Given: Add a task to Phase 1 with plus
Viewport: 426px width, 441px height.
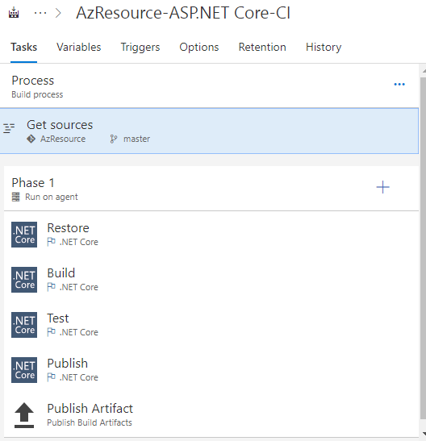Looking at the screenshot, I should (x=382, y=187).
